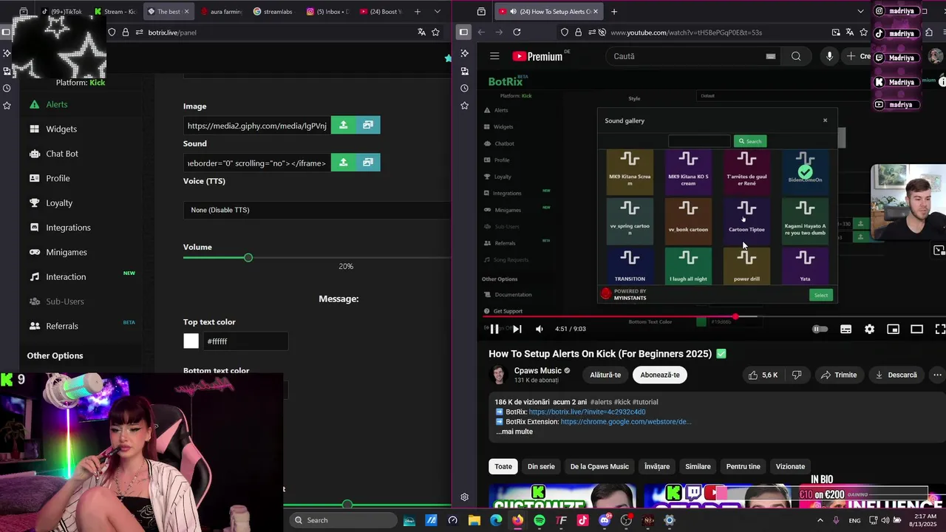Open Discord from the taskbar
The width and height of the screenshot is (946, 532).
[x=605, y=520]
